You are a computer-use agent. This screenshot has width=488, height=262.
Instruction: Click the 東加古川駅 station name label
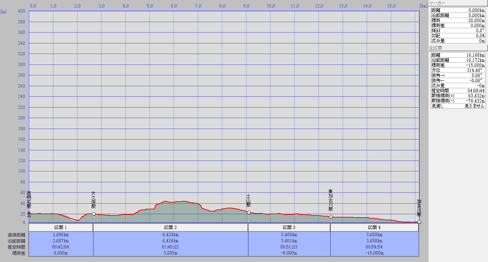pos(331,200)
